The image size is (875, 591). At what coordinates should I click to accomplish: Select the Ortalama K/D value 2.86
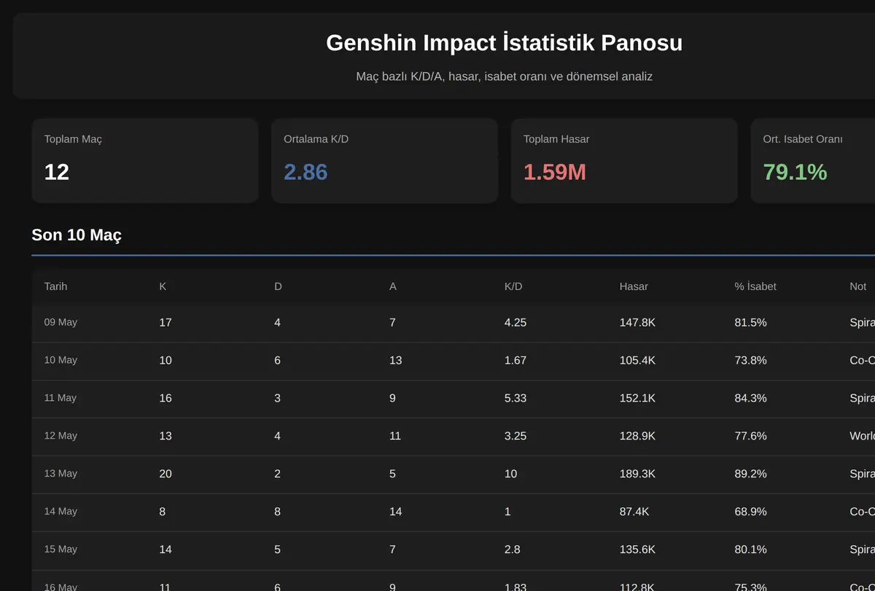(306, 172)
